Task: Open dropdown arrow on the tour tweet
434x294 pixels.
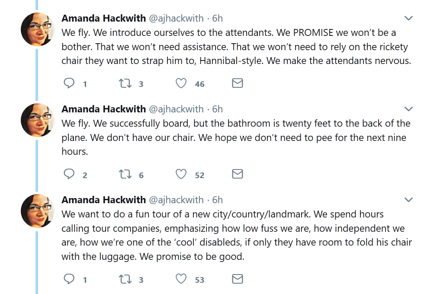Action: point(408,200)
